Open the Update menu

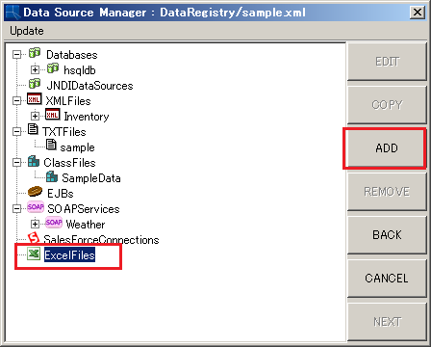pos(27,31)
